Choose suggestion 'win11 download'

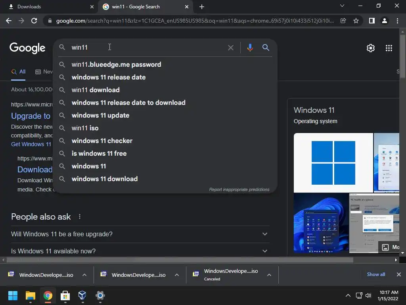(x=165, y=90)
